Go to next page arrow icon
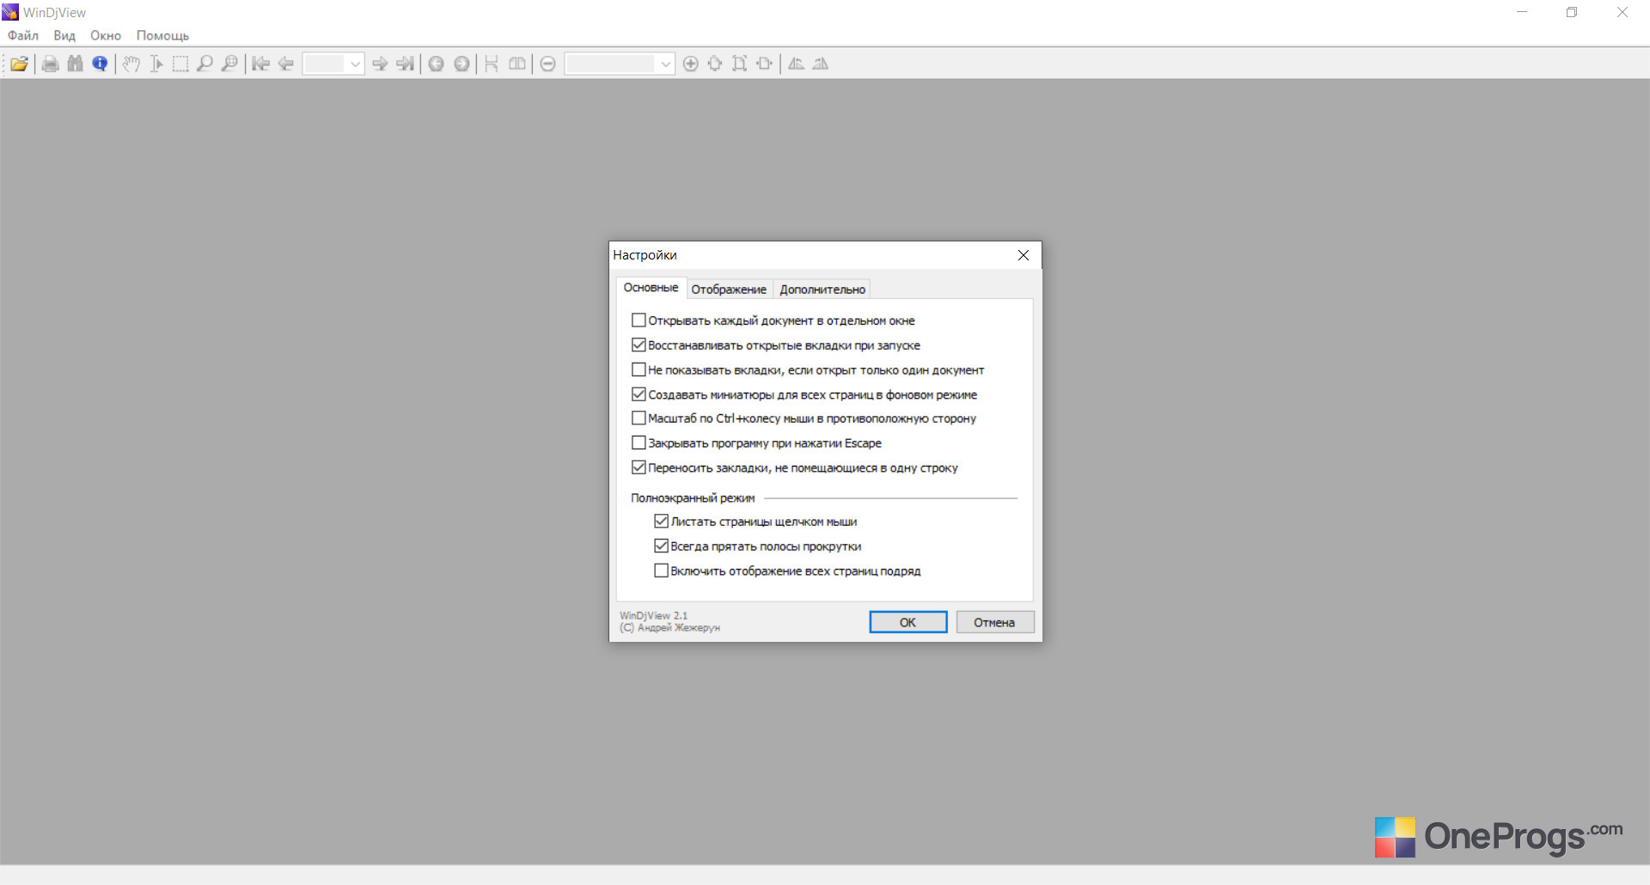 (380, 64)
